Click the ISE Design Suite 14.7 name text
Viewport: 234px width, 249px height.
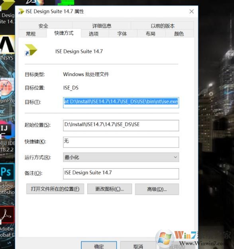point(79,51)
